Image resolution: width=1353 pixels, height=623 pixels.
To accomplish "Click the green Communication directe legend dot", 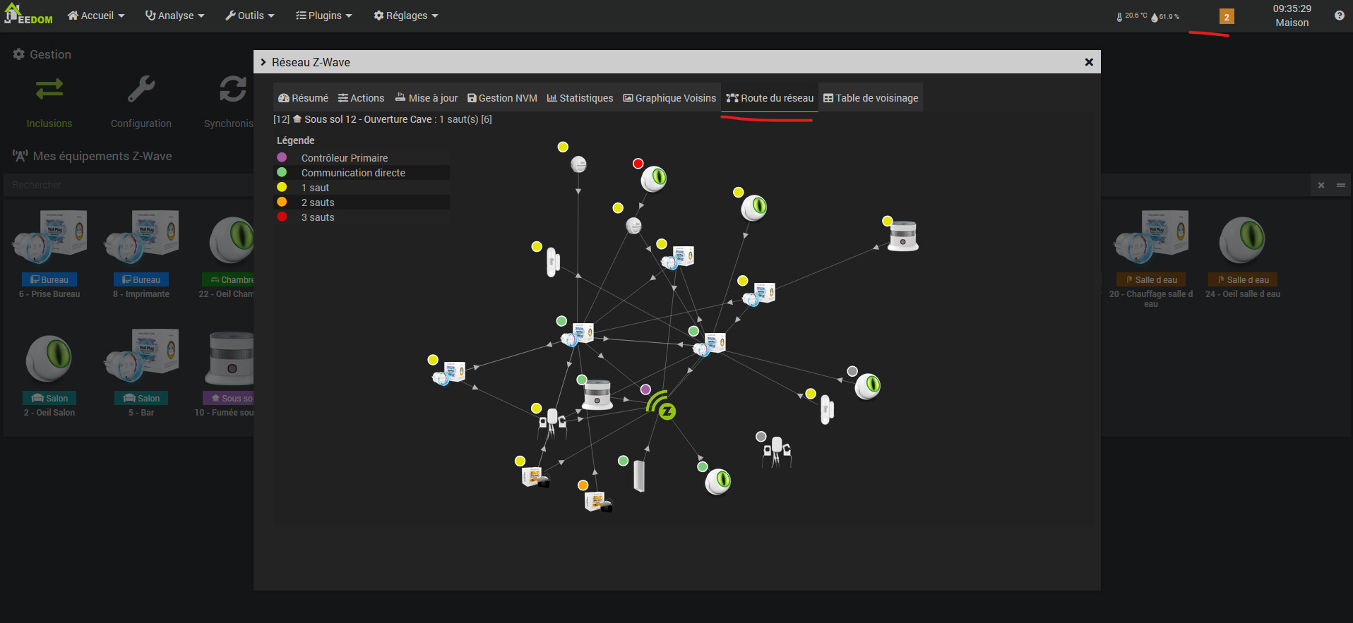I will tap(282, 172).
